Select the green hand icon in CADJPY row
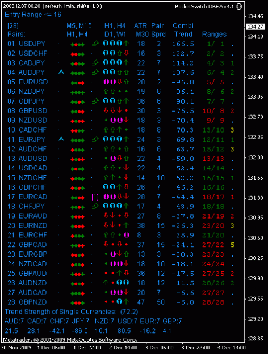 click(x=95, y=62)
